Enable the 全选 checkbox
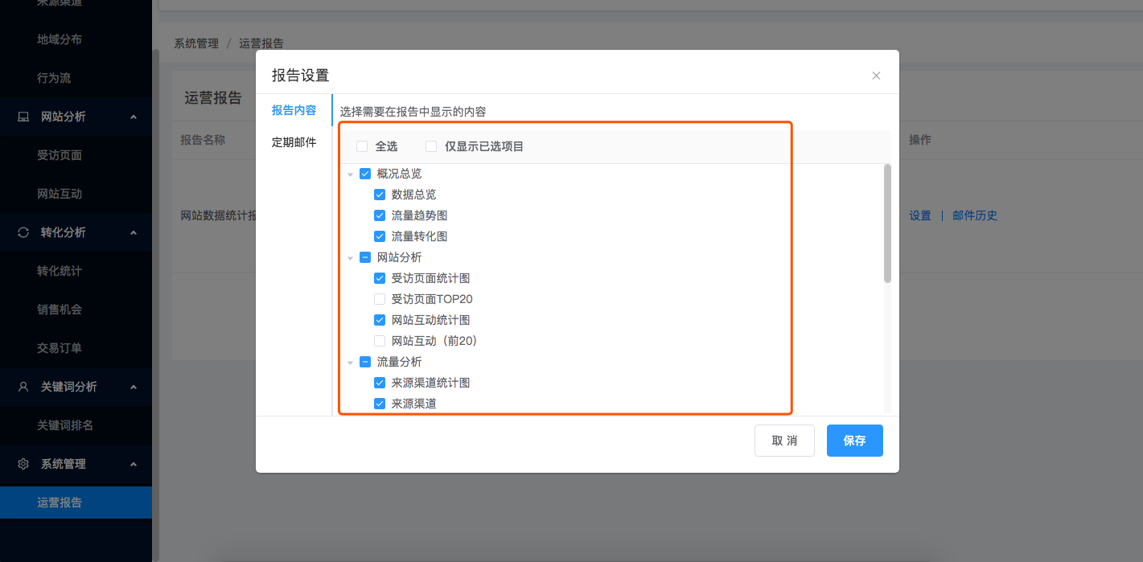 362,146
